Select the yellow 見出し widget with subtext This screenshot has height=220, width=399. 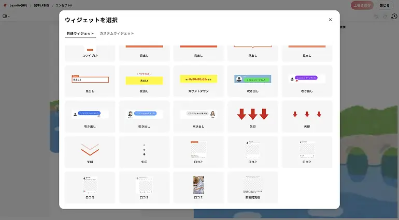coord(144,81)
